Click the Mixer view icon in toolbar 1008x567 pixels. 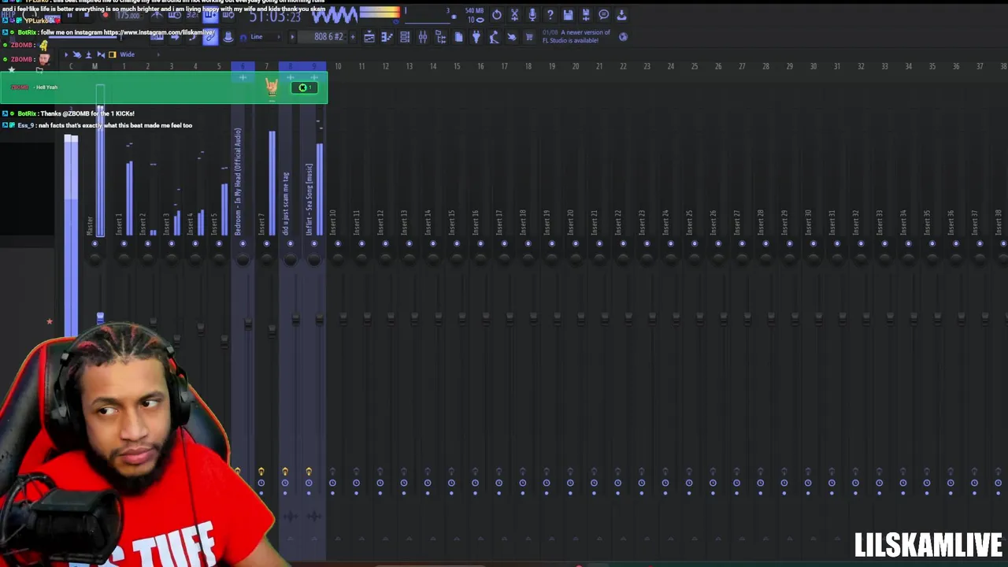pyautogui.click(x=423, y=37)
